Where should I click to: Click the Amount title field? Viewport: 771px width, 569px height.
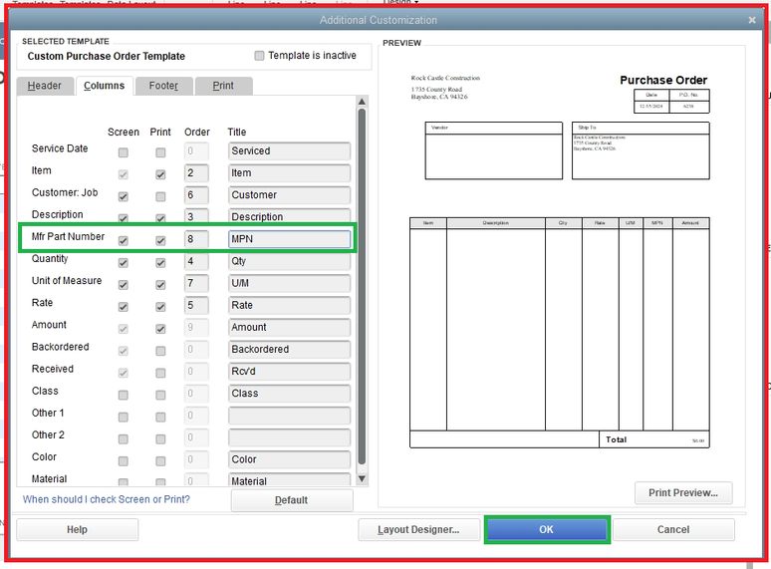point(290,328)
